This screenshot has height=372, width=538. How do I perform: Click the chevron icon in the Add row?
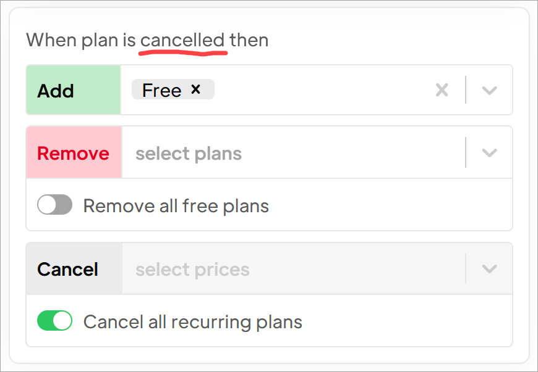click(489, 90)
